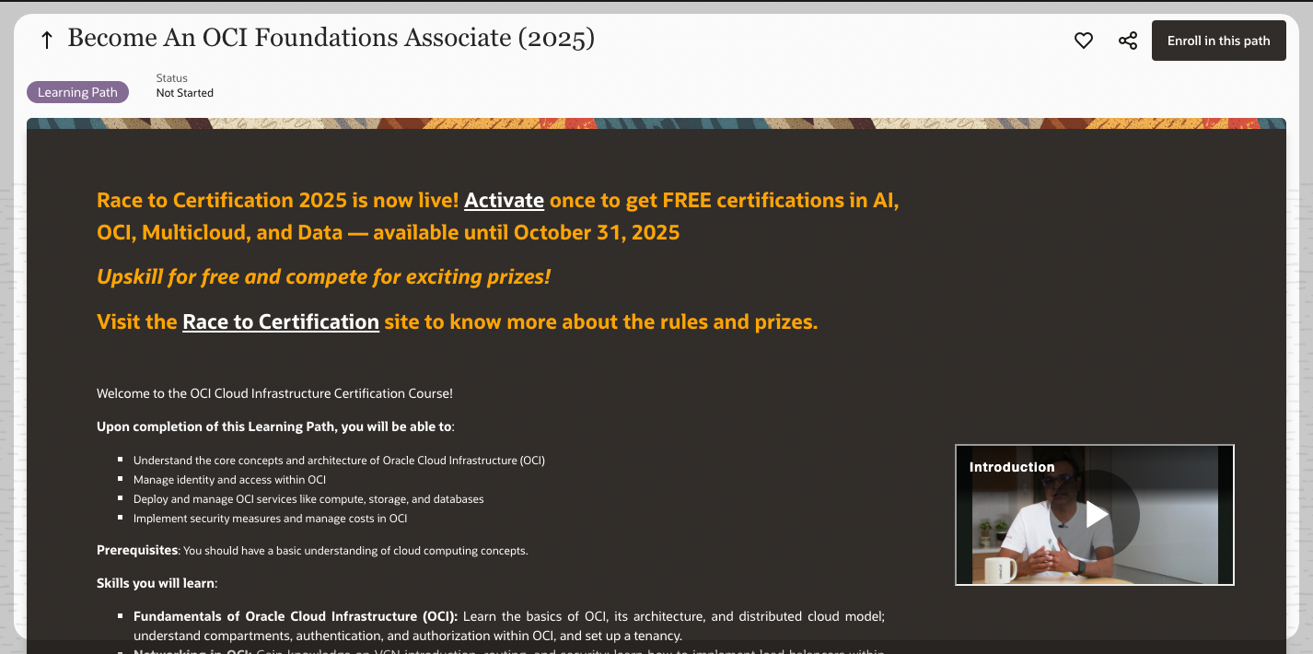Viewport: 1313px width, 654px height.
Task: Visit the Race to Certification link
Action: (x=281, y=321)
